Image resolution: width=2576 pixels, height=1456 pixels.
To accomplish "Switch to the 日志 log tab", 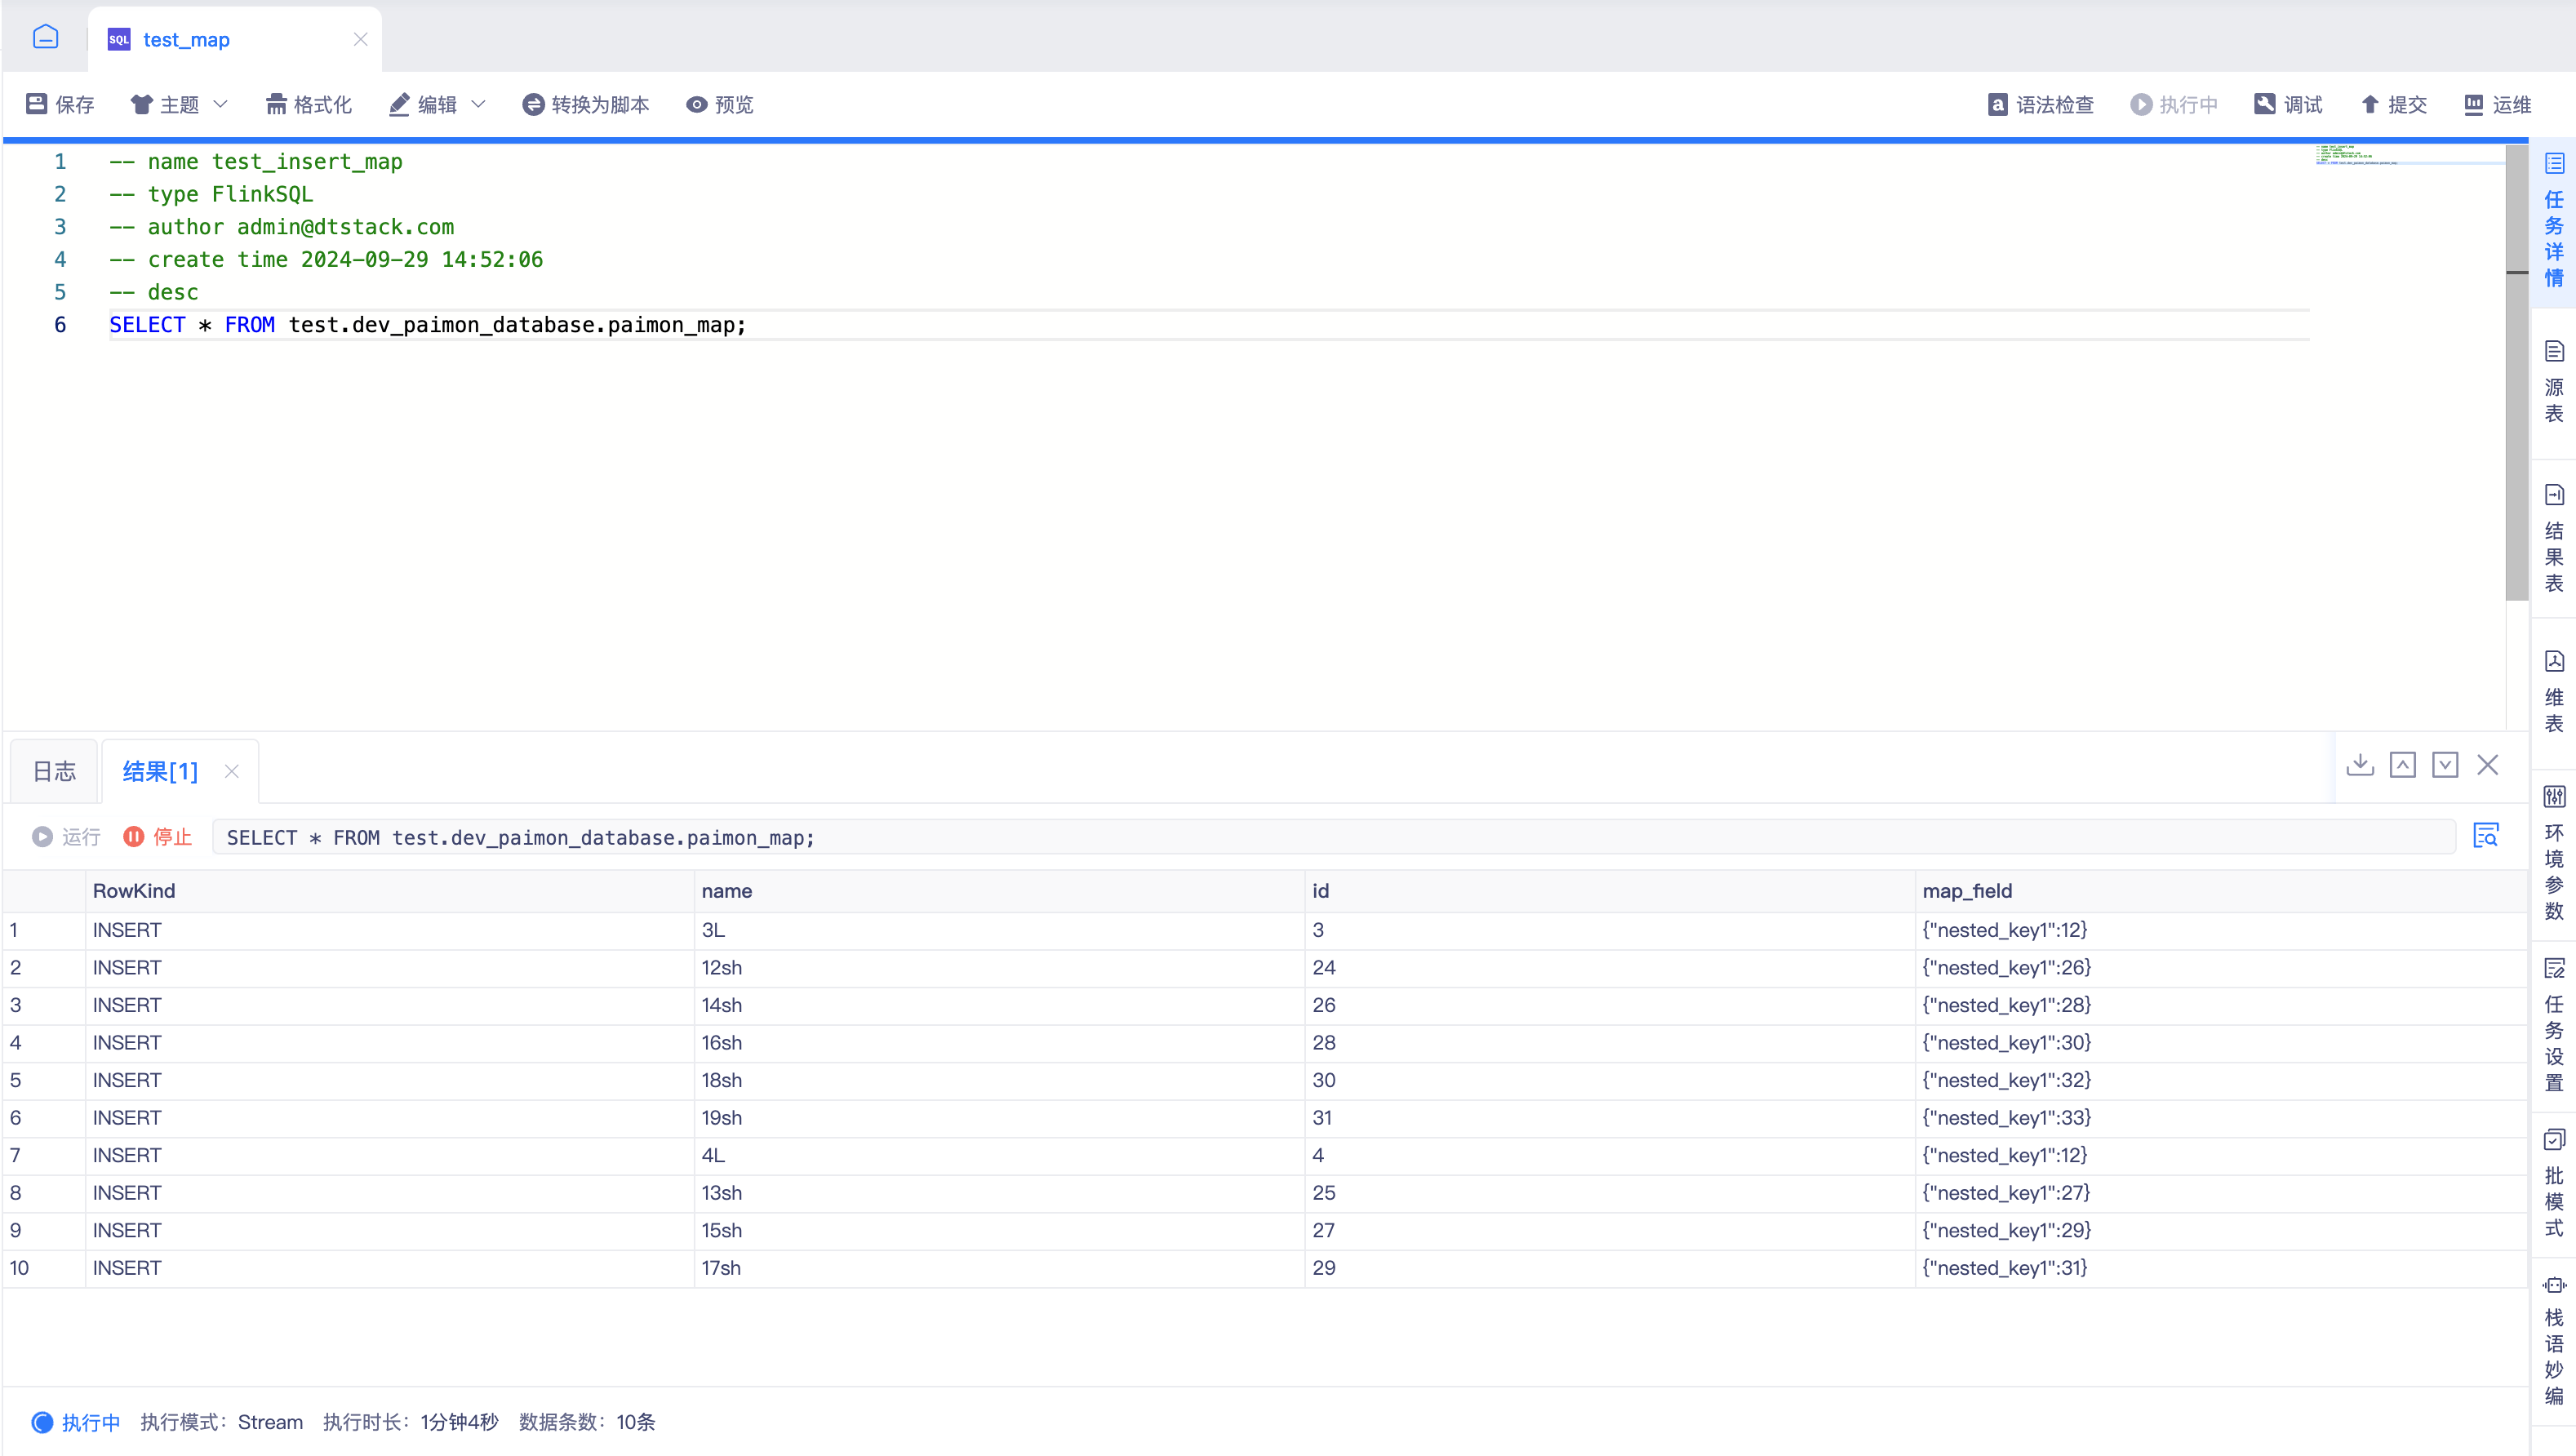I will click(54, 771).
